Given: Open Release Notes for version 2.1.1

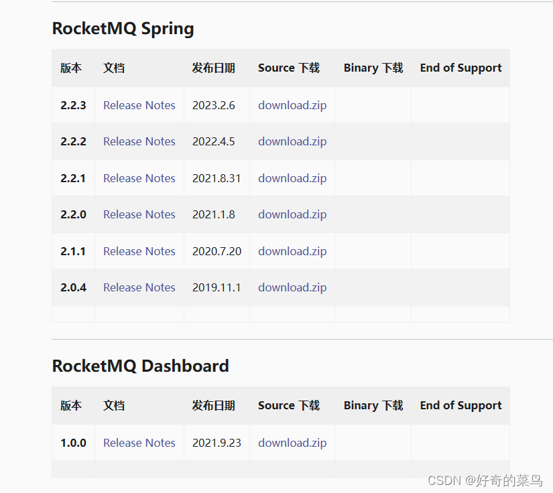Looking at the screenshot, I should tap(139, 251).
